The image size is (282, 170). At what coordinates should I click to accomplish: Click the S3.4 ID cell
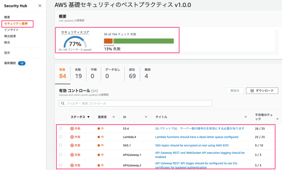pos(126,129)
